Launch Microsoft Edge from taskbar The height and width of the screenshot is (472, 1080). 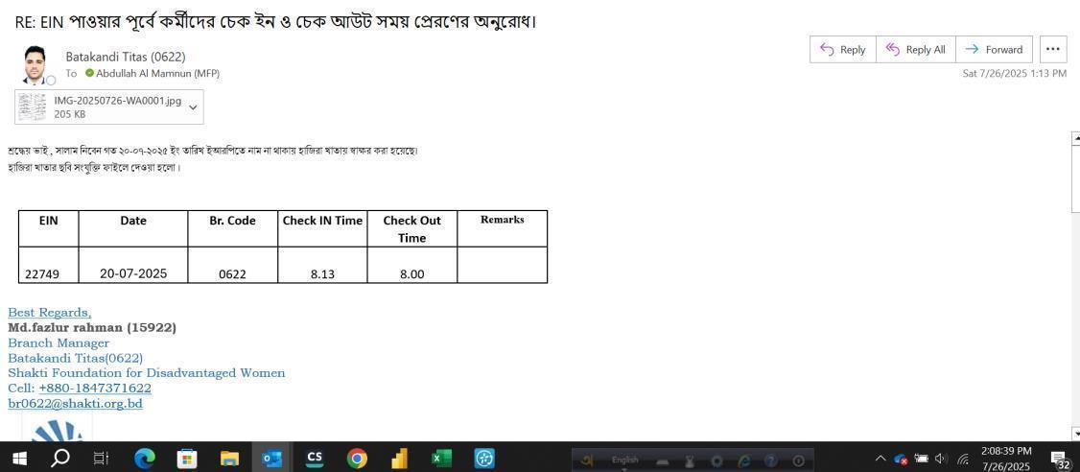tap(144, 459)
